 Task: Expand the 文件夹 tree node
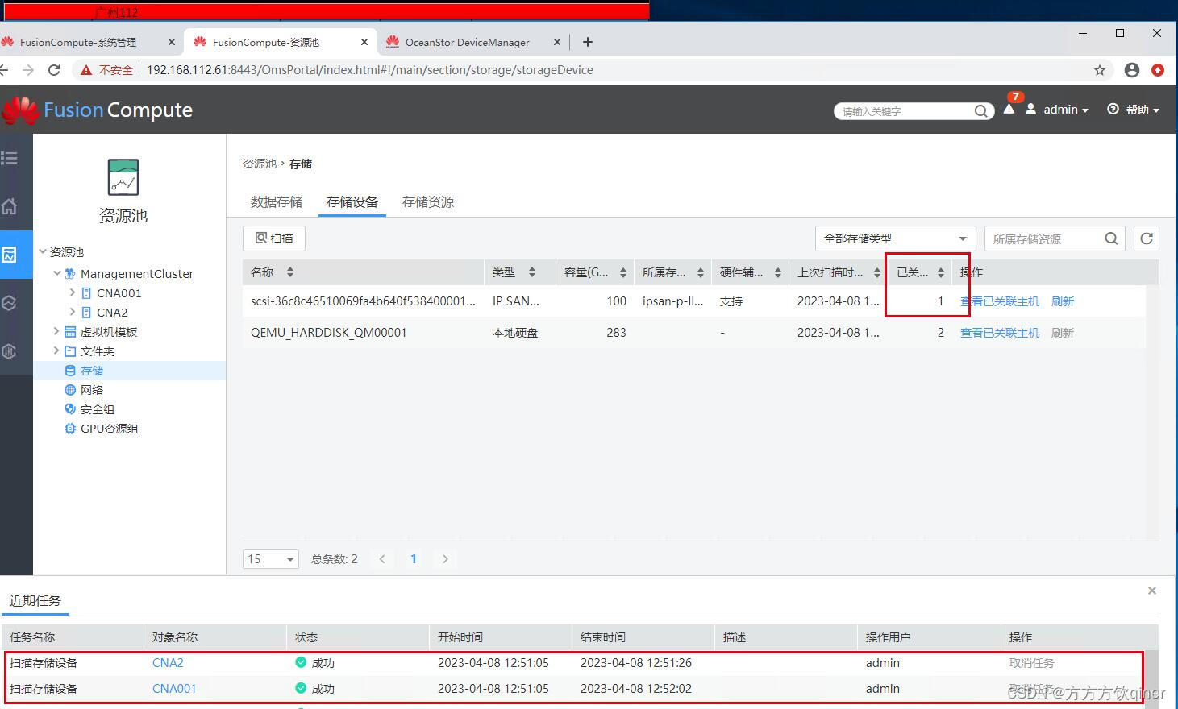point(56,350)
